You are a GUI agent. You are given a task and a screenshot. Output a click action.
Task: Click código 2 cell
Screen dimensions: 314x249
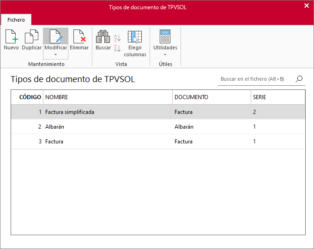(27, 127)
